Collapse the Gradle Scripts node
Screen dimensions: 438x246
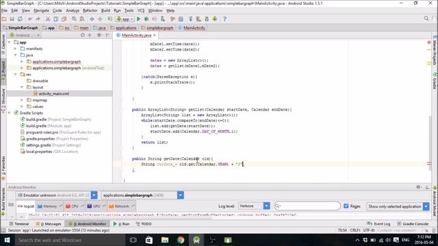[x=10, y=113]
